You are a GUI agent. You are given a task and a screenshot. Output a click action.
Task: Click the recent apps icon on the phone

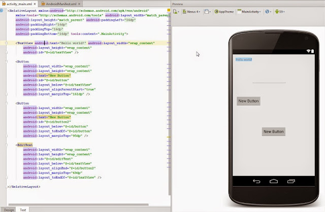tap(291, 182)
